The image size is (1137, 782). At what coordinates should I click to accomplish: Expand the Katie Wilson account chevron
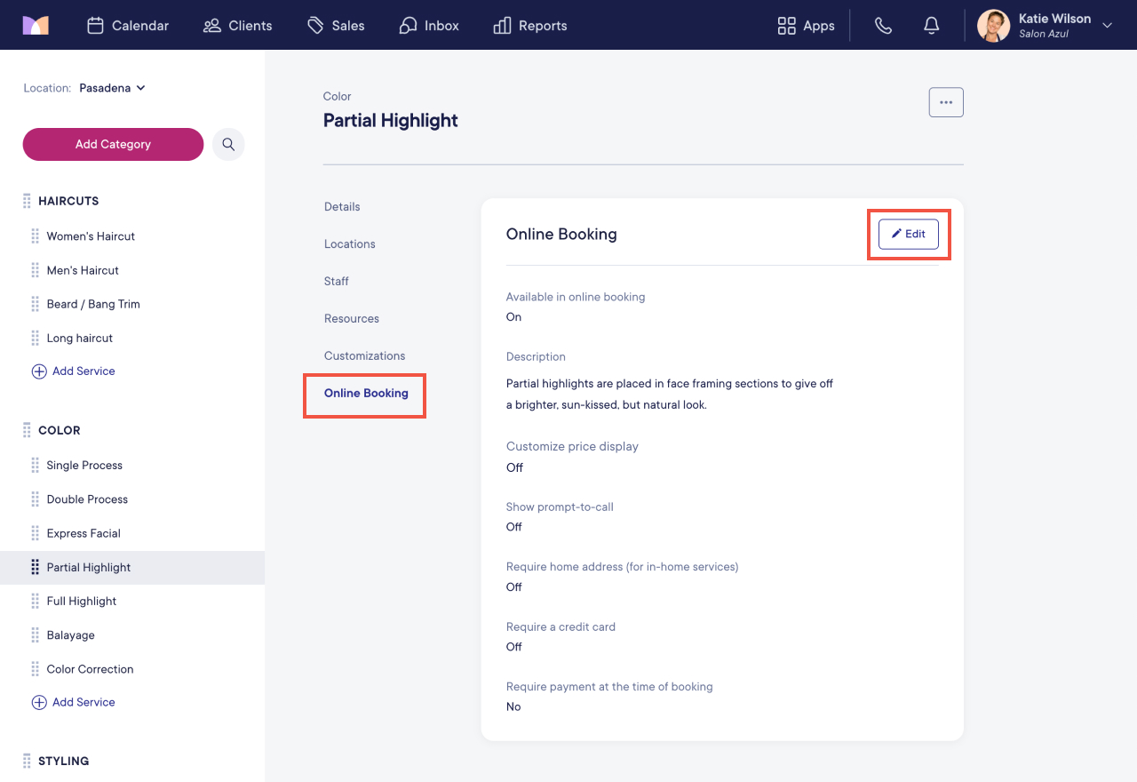click(x=1107, y=26)
